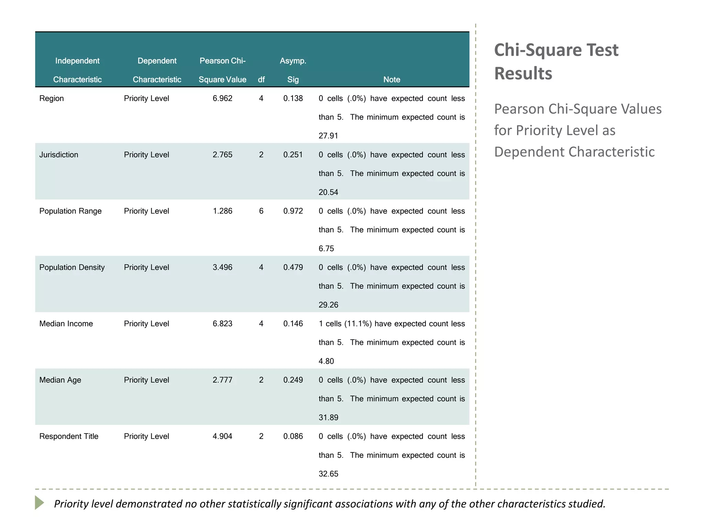The width and height of the screenshot is (704, 528).
Task: Click the 'Dependent Characteristic' column header
Action: (x=157, y=70)
